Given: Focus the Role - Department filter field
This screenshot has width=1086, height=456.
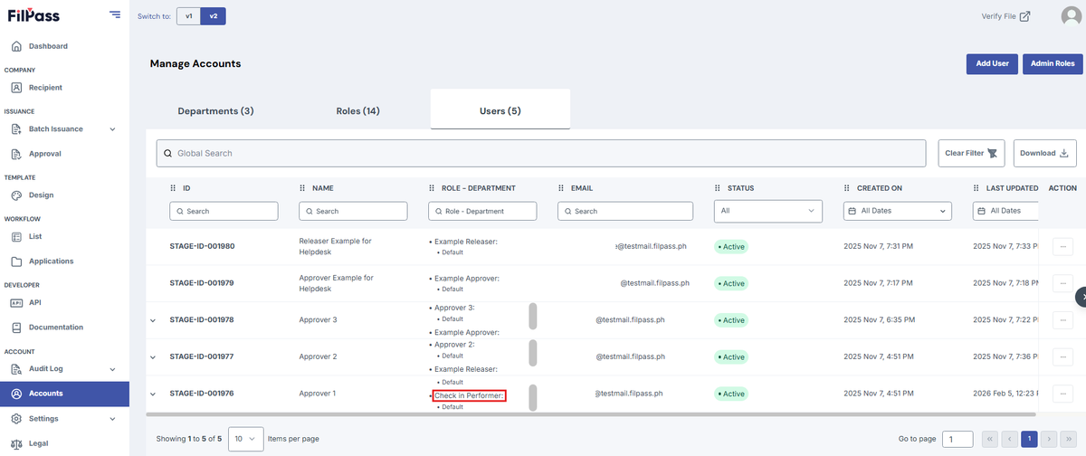Looking at the screenshot, I should [x=482, y=211].
